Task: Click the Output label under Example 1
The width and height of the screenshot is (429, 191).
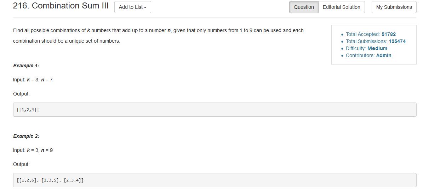Action: coord(21,94)
